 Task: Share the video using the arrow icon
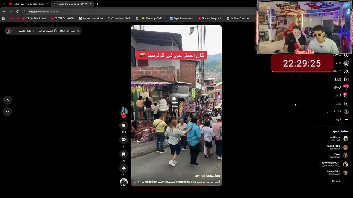point(124,168)
